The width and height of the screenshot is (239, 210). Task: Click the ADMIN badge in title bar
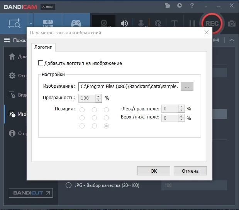click(48, 7)
